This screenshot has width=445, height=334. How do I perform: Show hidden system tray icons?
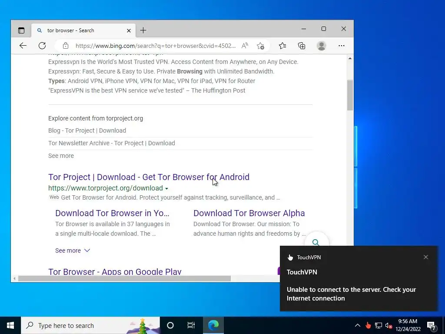tap(358, 325)
